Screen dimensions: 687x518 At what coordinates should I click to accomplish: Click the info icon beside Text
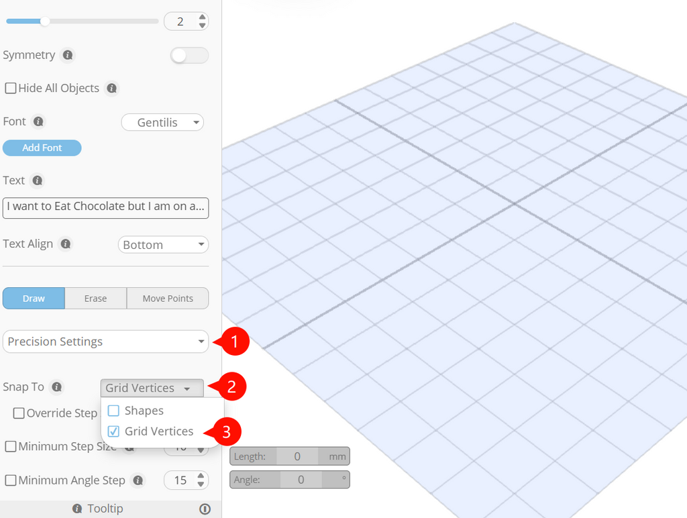tap(38, 180)
